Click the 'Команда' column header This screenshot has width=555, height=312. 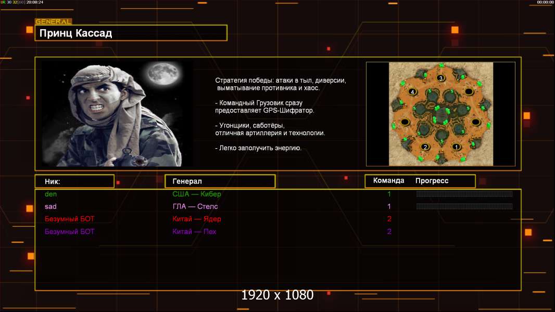[x=388, y=180]
